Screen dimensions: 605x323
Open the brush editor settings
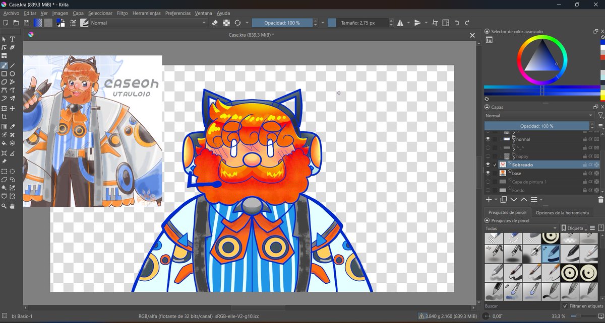pyautogui.click(x=73, y=23)
